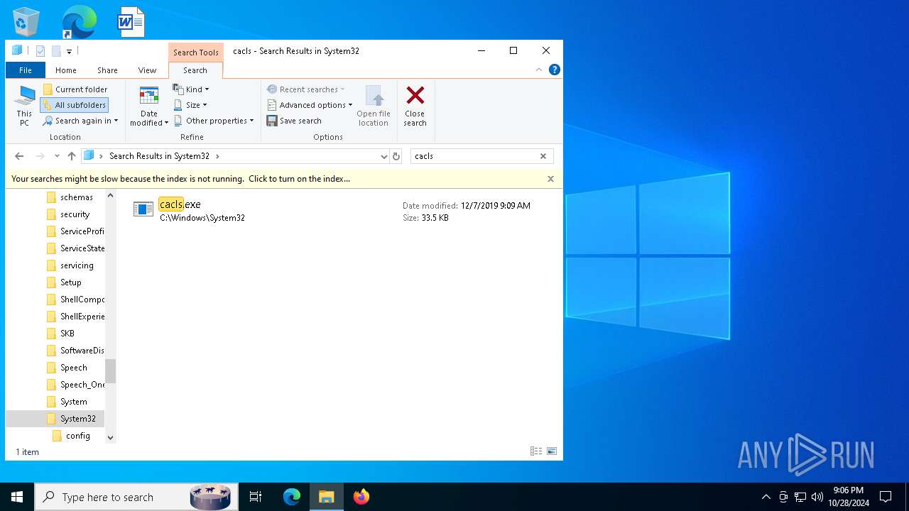Image resolution: width=909 pixels, height=511 pixels.
Task: Launch Firefox from the taskbar
Action: (361, 497)
